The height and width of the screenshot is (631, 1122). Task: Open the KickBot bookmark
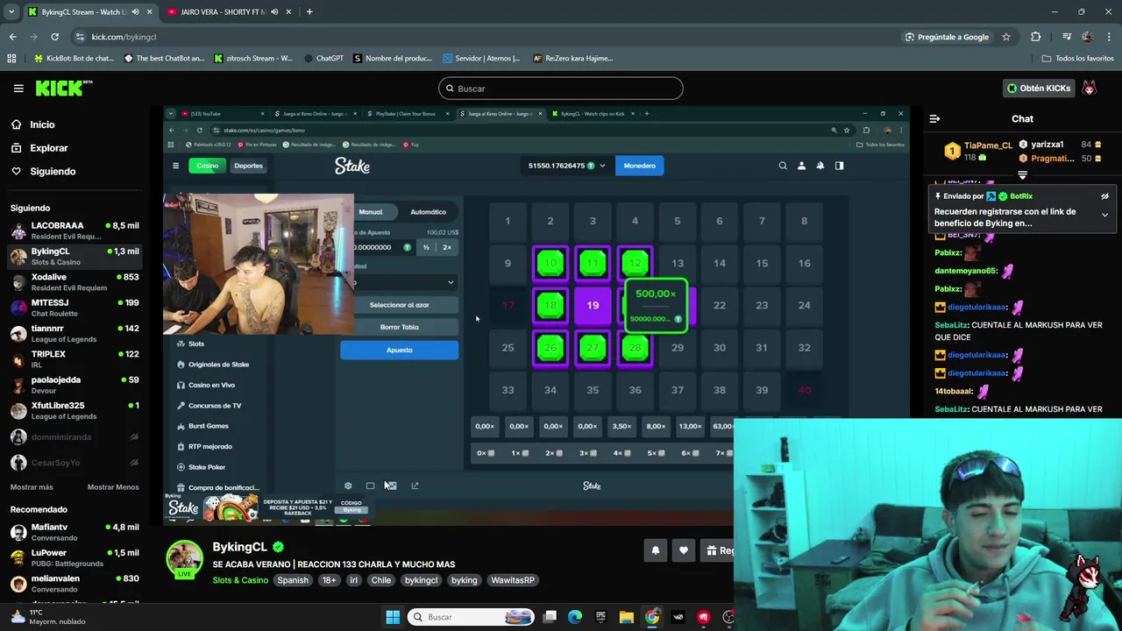(74, 59)
